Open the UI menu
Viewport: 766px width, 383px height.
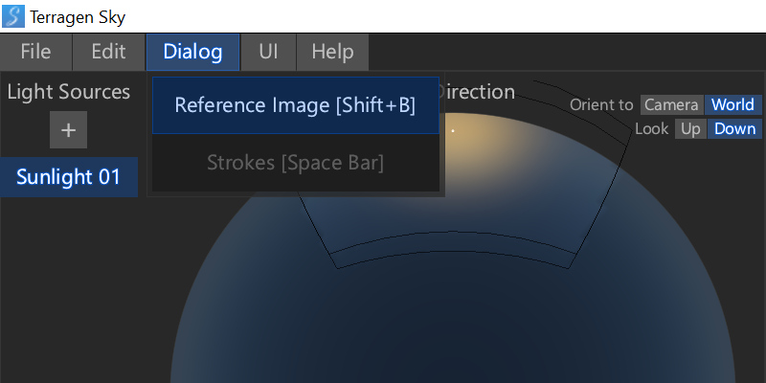(x=268, y=52)
